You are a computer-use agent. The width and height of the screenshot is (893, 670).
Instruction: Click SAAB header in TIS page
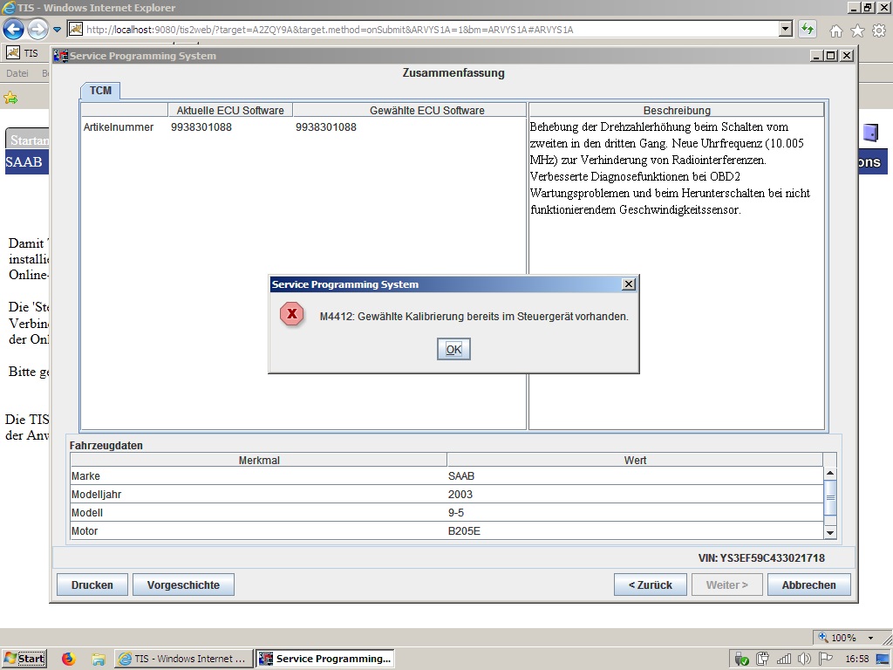(x=24, y=161)
